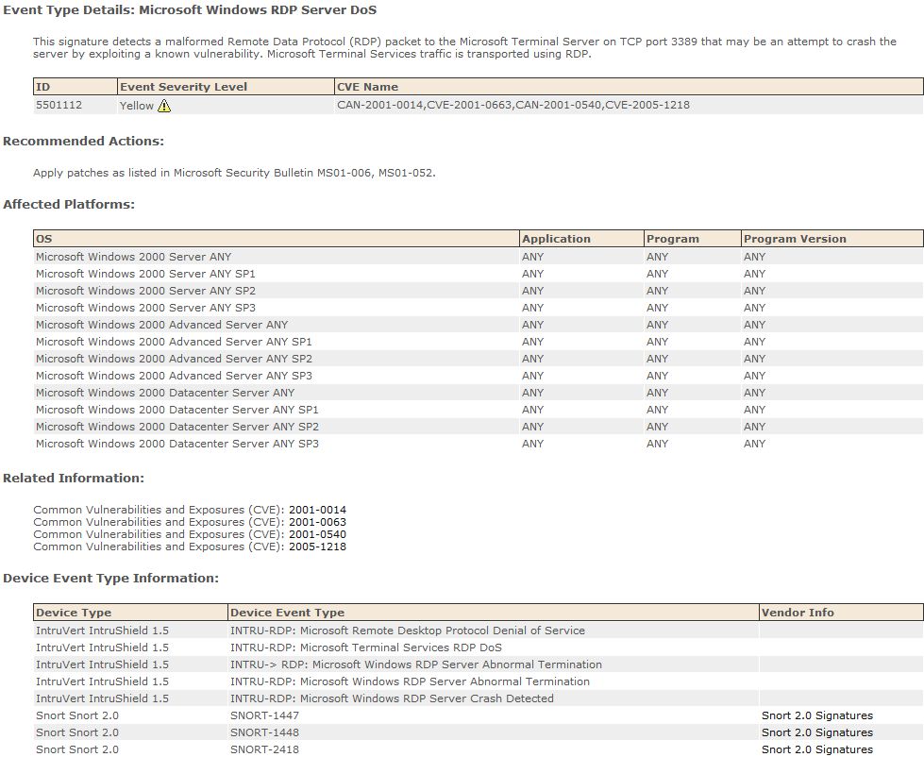Screen dimensions: 924x757
Task: Click the OS column header
Action: [x=277, y=239]
